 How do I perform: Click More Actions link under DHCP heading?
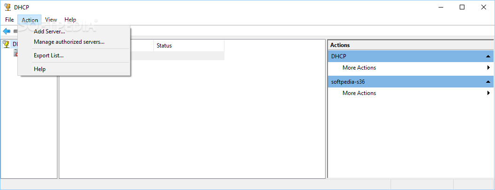359,68
